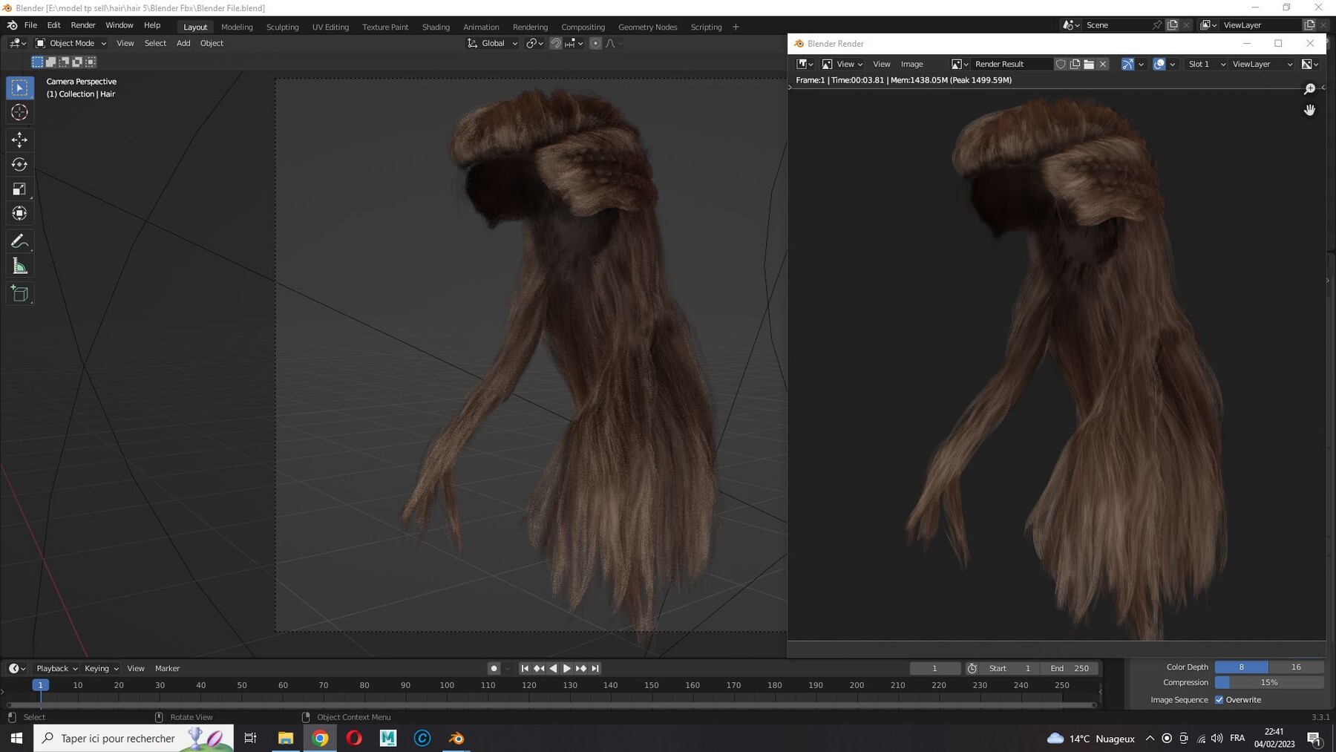The image size is (1336, 752).
Task: Select the Move tool
Action: 20,140
